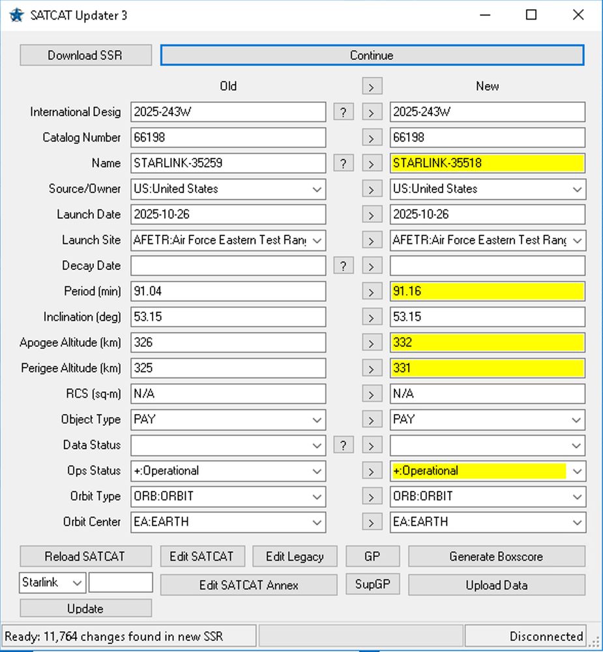The height and width of the screenshot is (652, 603).
Task: Open the New Orbit Center dropdown
Action: tap(577, 522)
